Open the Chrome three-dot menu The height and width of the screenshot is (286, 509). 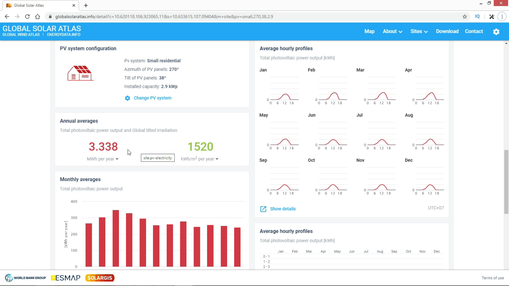(502, 17)
